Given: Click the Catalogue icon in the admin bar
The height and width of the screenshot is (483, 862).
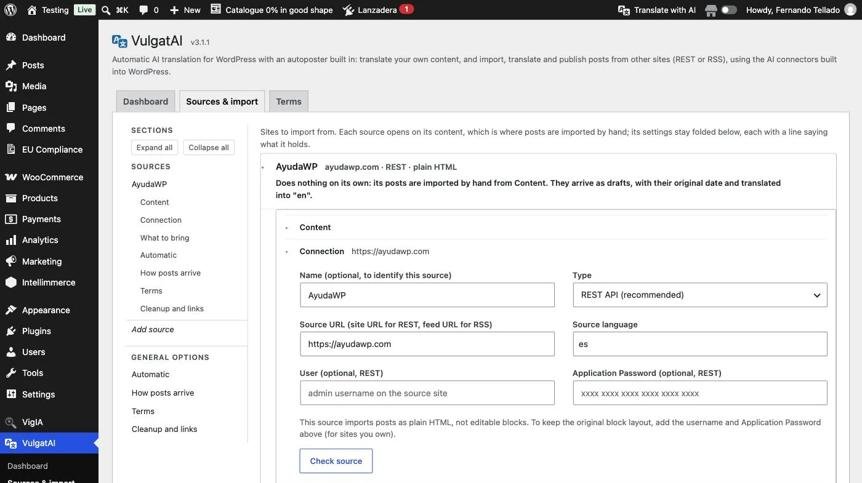Looking at the screenshot, I should pos(216,10).
